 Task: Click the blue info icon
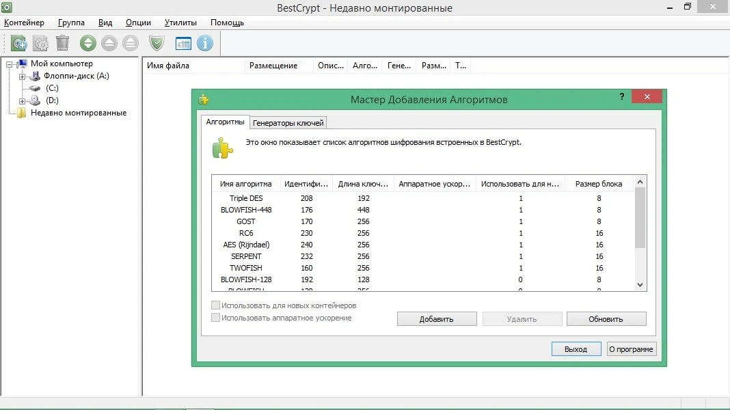tap(205, 43)
